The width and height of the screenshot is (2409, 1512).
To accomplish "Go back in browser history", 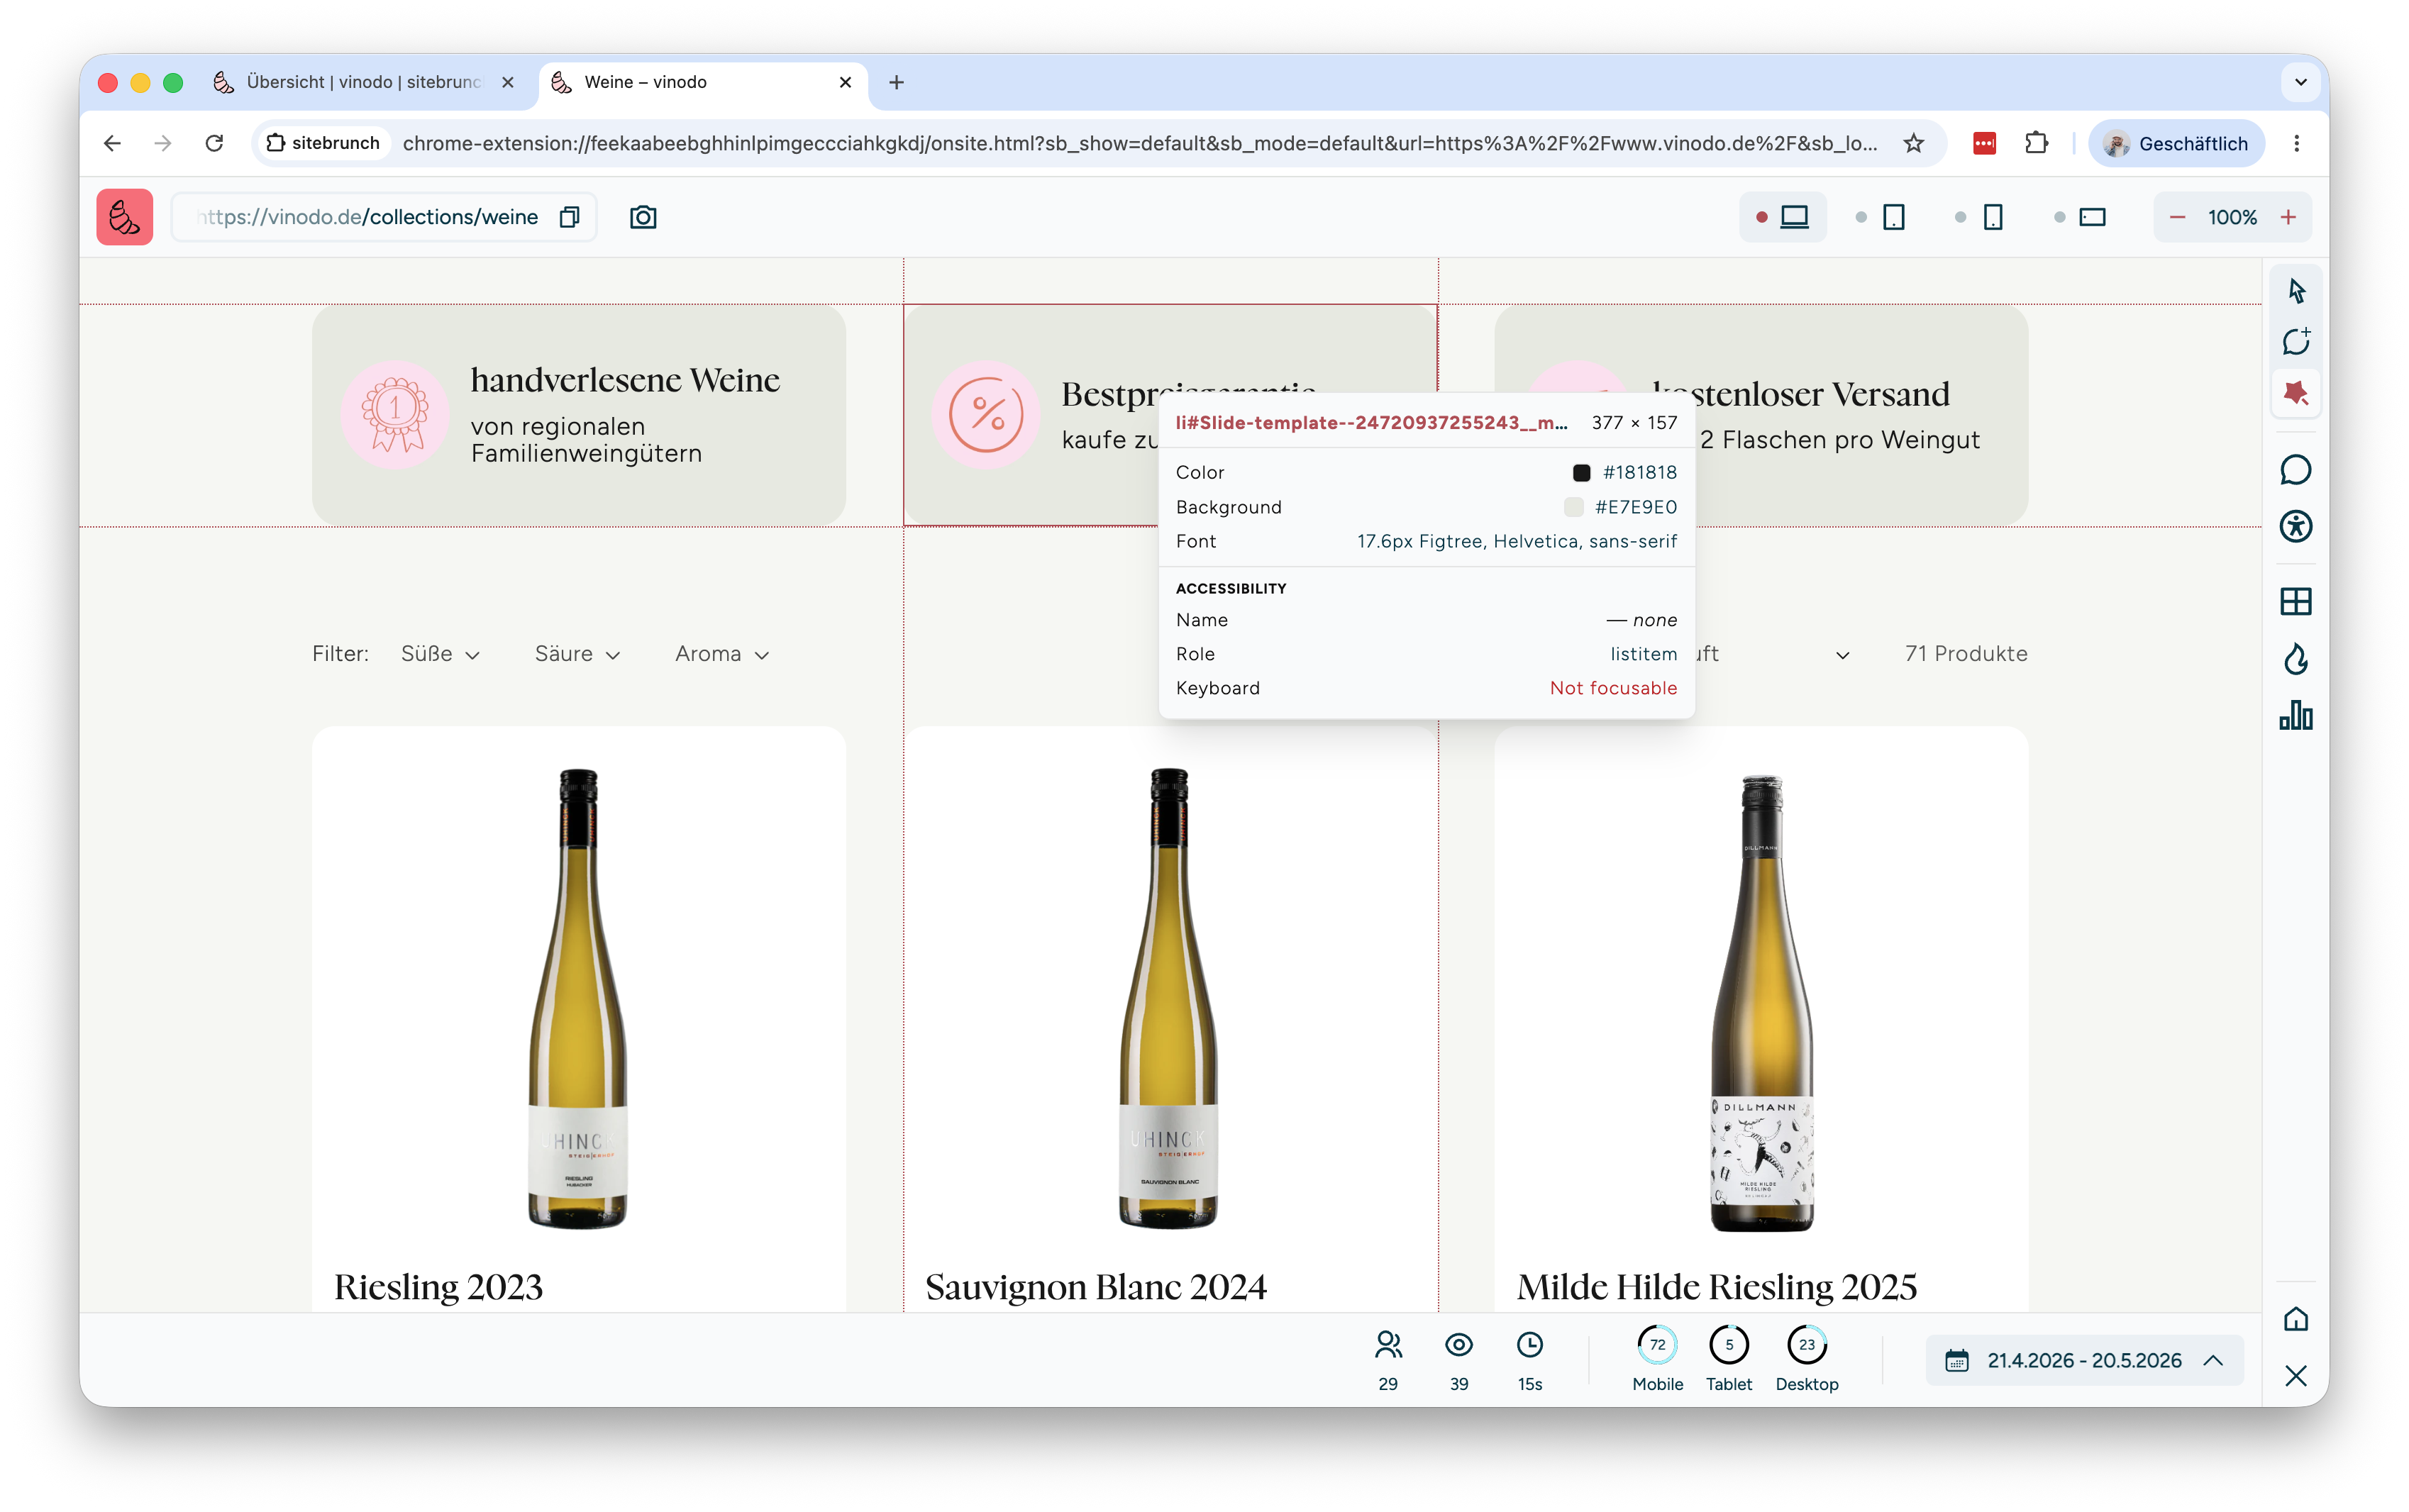I will point(112,143).
